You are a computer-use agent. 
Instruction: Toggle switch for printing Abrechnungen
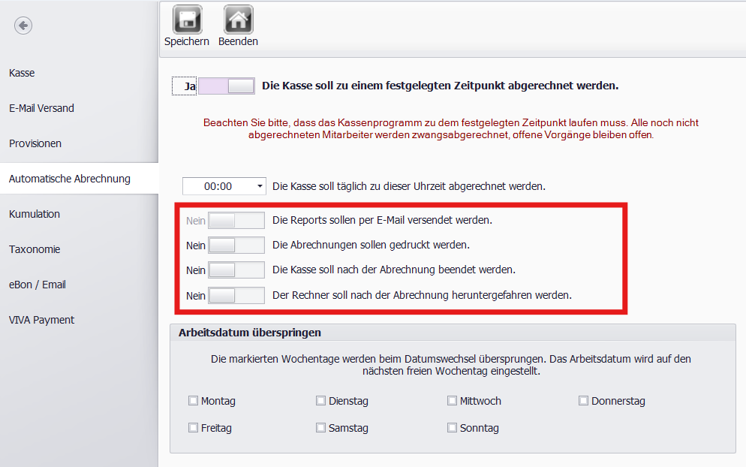[x=236, y=246]
